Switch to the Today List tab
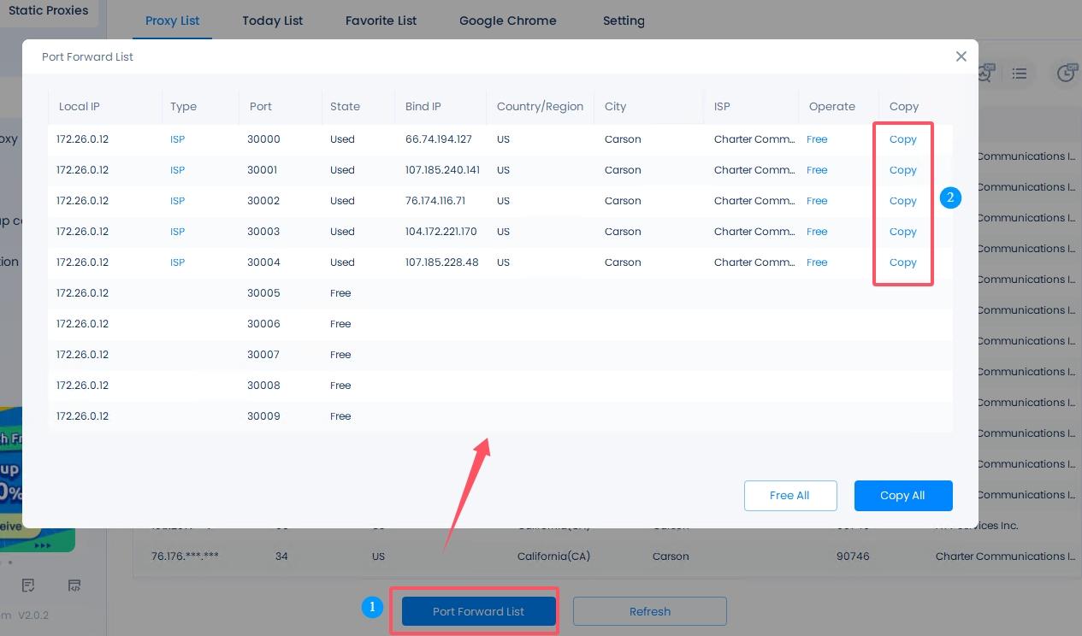The width and height of the screenshot is (1082, 636). pyautogui.click(x=272, y=21)
